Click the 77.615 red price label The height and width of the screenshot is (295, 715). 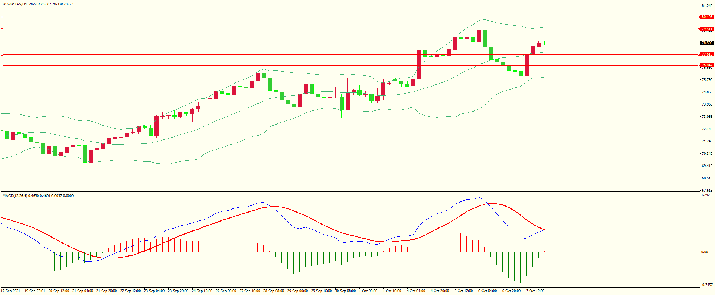tap(707, 54)
